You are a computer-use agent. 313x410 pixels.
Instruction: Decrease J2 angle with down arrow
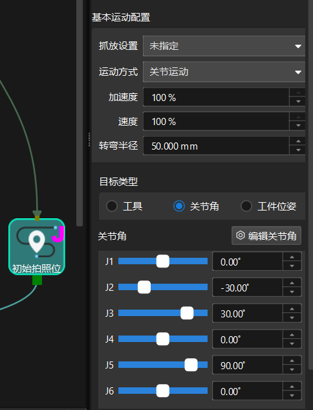click(292, 292)
